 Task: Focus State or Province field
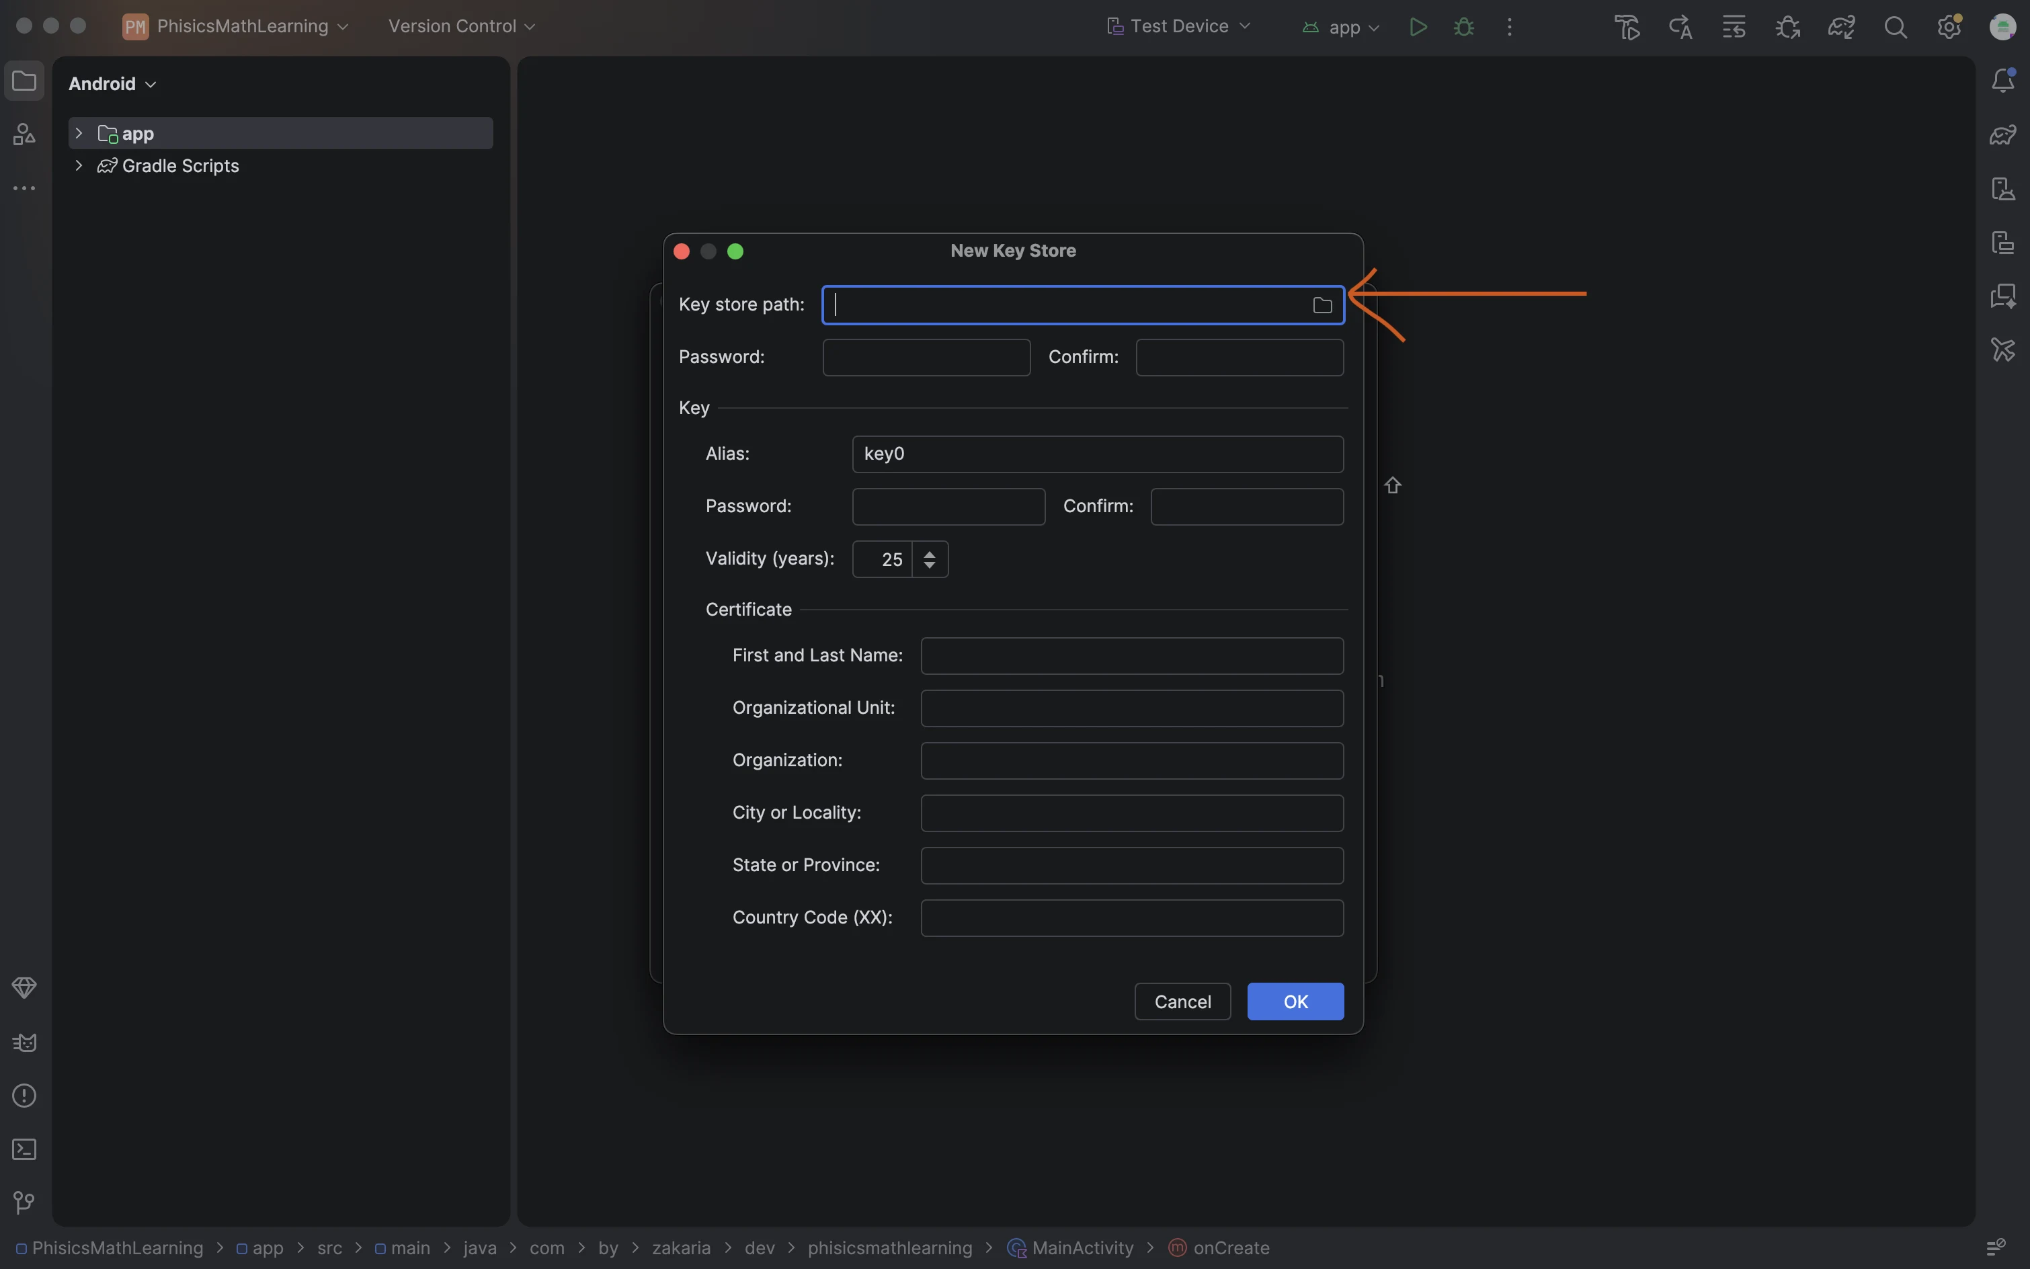(x=1131, y=866)
